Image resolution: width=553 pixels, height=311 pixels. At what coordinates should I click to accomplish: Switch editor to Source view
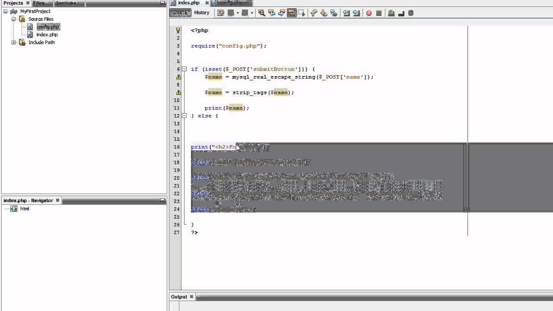180,13
